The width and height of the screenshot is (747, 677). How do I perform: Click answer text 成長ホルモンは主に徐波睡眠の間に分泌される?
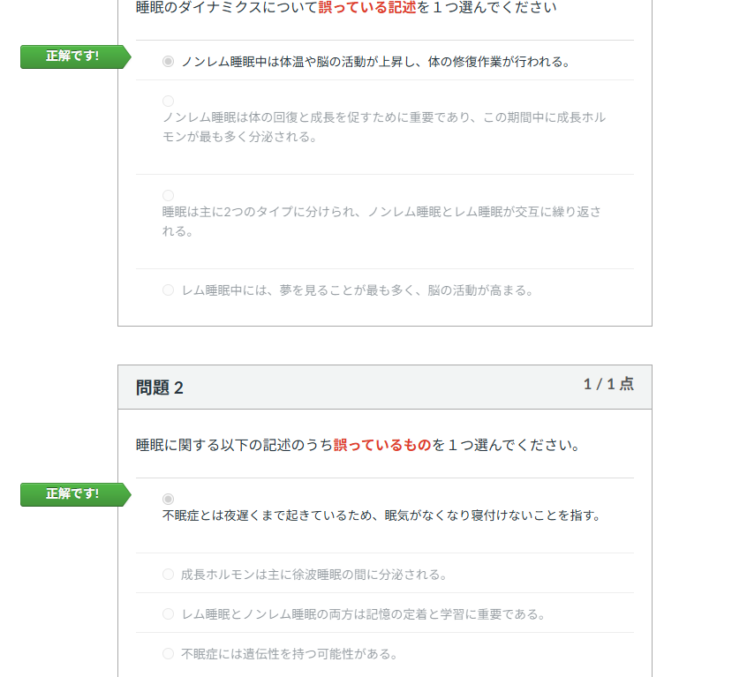pyautogui.click(x=313, y=575)
